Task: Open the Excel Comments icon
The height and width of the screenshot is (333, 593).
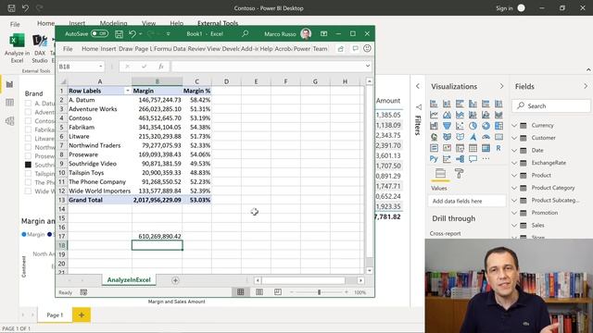Action: coord(355,48)
